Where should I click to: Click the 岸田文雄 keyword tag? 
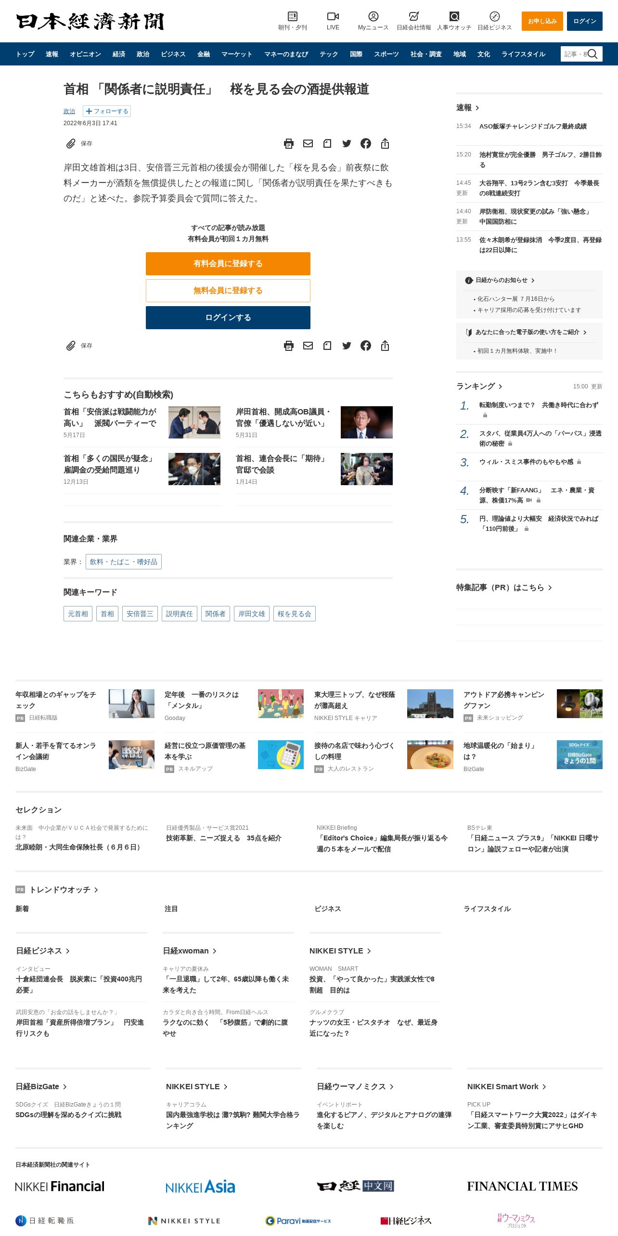[252, 614]
